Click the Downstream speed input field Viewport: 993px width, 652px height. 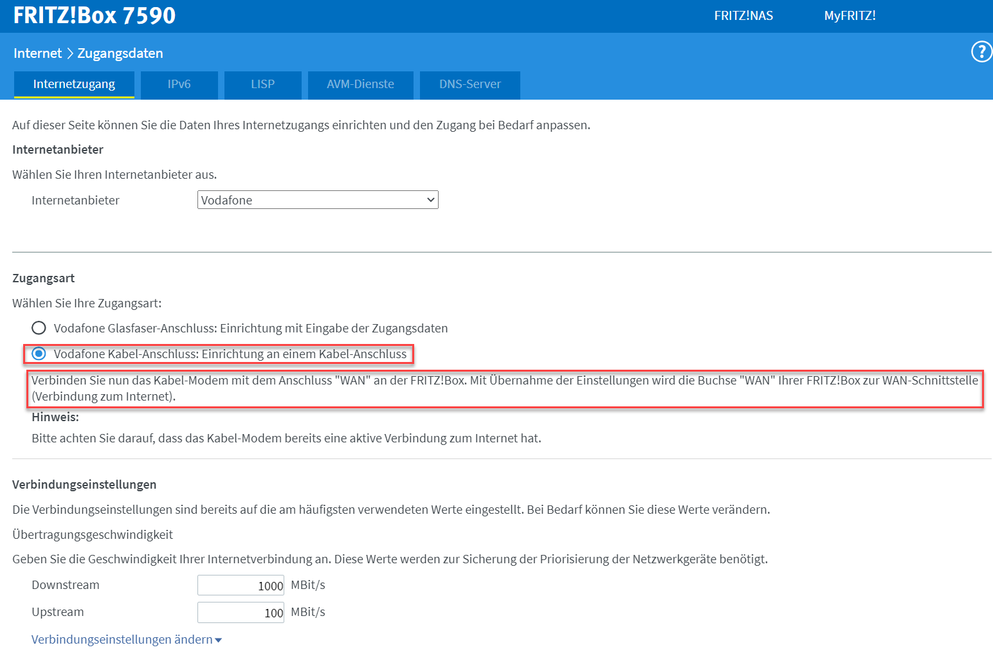pyautogui.click(x=241, y=585)
